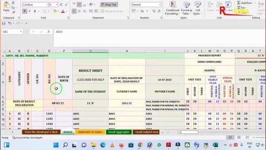
Task: Toggle Bold formatting
Action: point(25,11)
